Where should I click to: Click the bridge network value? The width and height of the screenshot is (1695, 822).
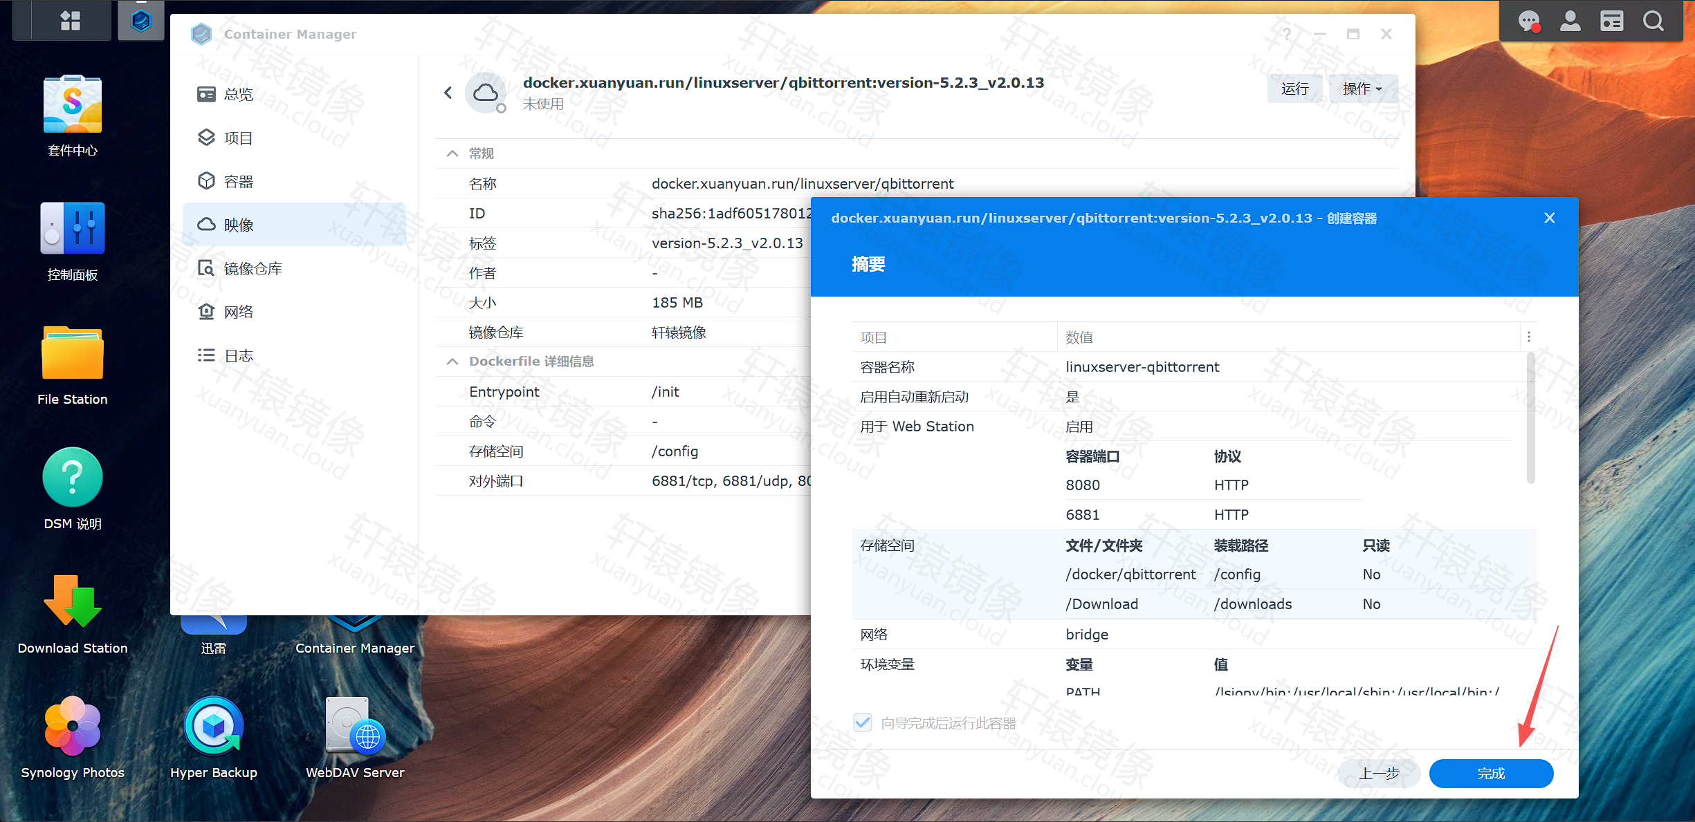pyautogui.click(x=1087, y=635)
